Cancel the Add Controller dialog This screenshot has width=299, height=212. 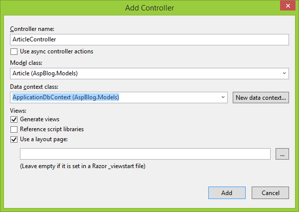270,193
